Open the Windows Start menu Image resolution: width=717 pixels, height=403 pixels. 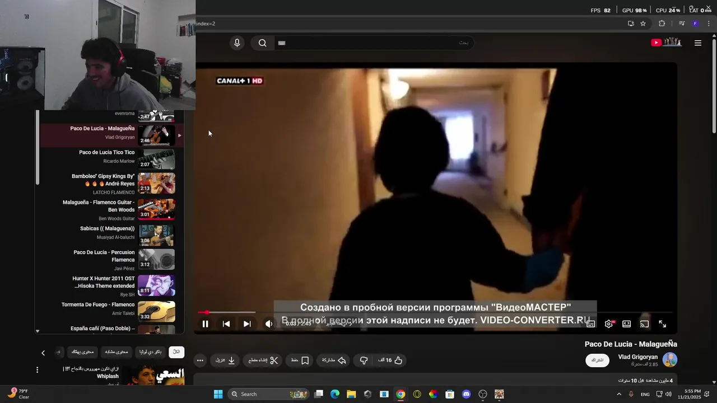[x=218, y=394]
